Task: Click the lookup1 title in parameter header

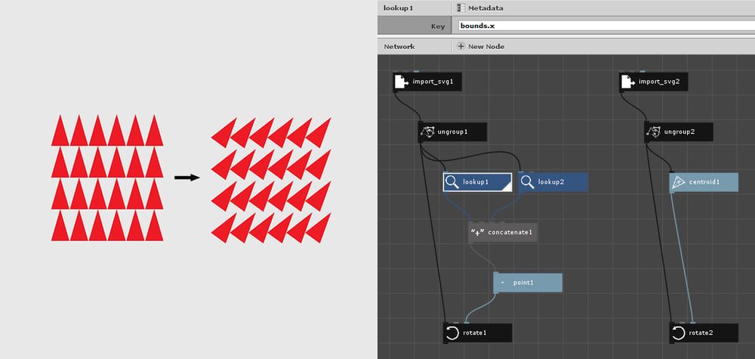Action: coord(398,8)
